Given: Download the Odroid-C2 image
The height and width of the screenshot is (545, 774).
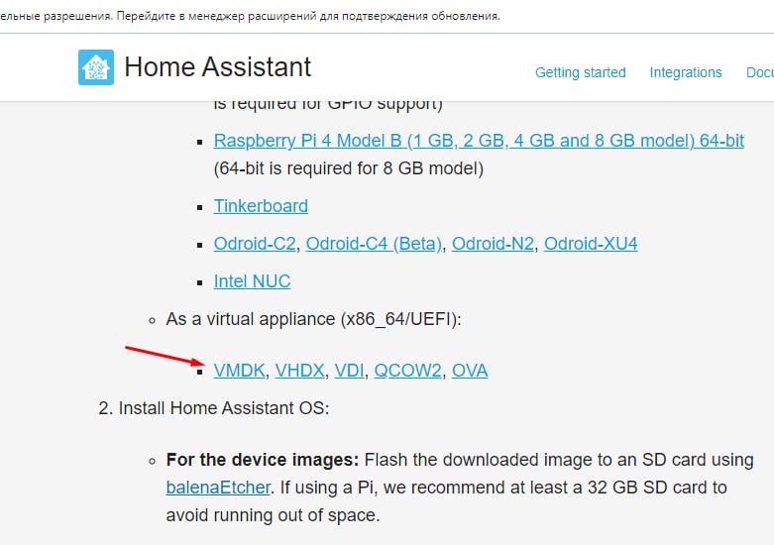Looking at the screenshot, I should (255, 244).
